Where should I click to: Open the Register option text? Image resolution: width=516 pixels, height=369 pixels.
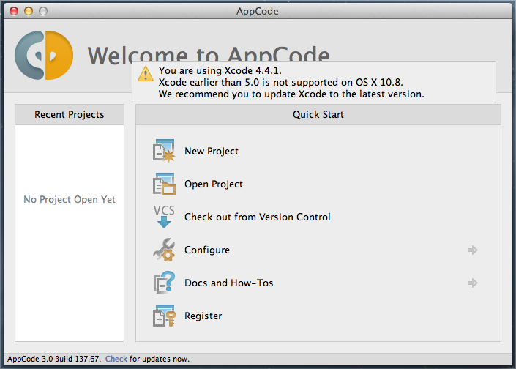tap(203, 316)
